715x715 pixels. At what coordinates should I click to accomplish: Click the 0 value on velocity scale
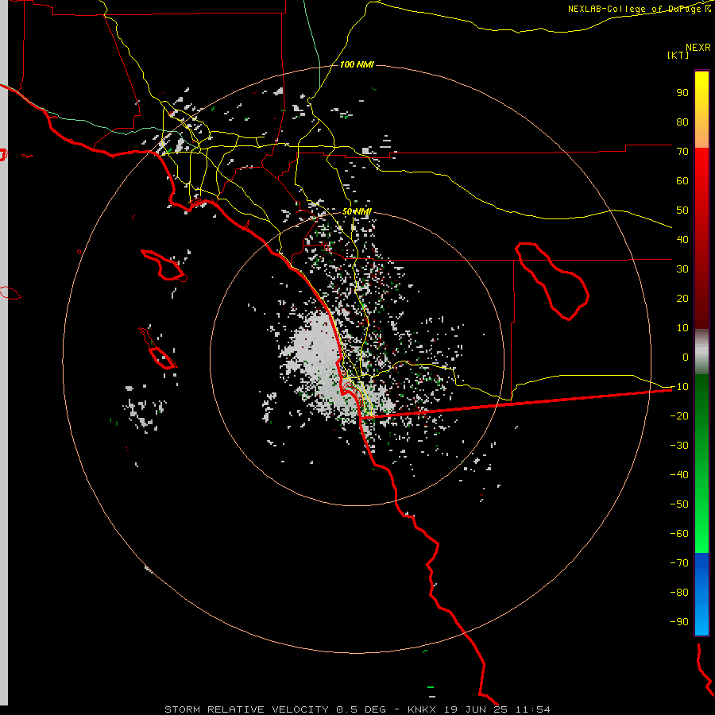[x=686, y=357]
